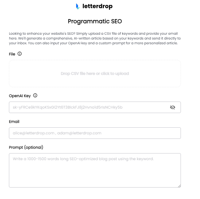
Task: Click the letterdrop wordmark text
Action: [97, 6]
